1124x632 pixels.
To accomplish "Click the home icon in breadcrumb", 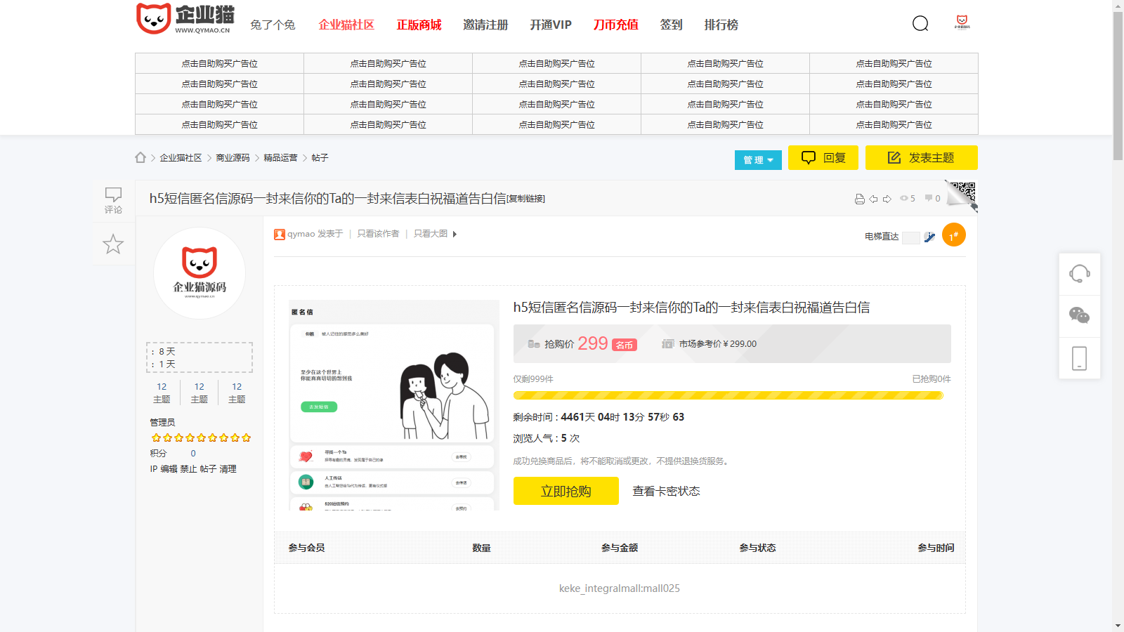I will [x=140, y=157].
